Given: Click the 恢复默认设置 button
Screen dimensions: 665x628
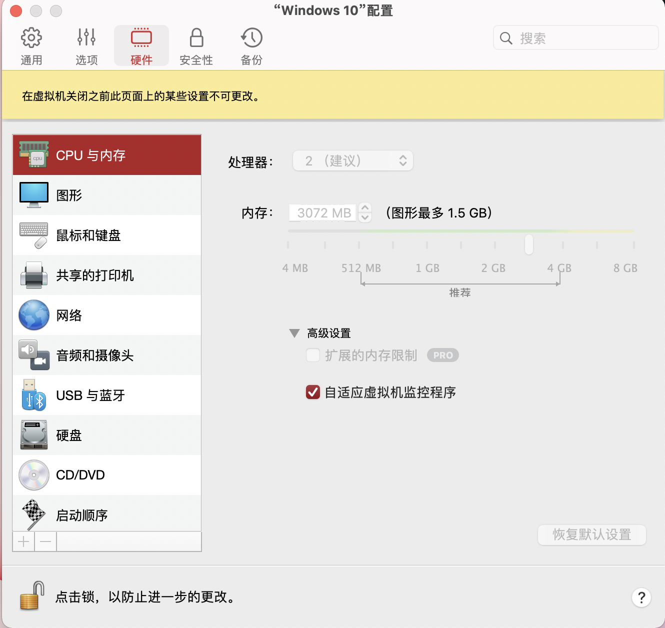Looking at the screenshot, I should click(x=591, y=535).
